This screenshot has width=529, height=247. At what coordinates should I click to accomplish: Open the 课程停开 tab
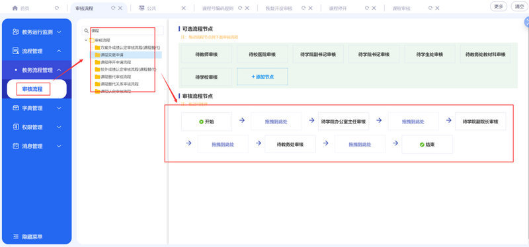pos(338,8)
